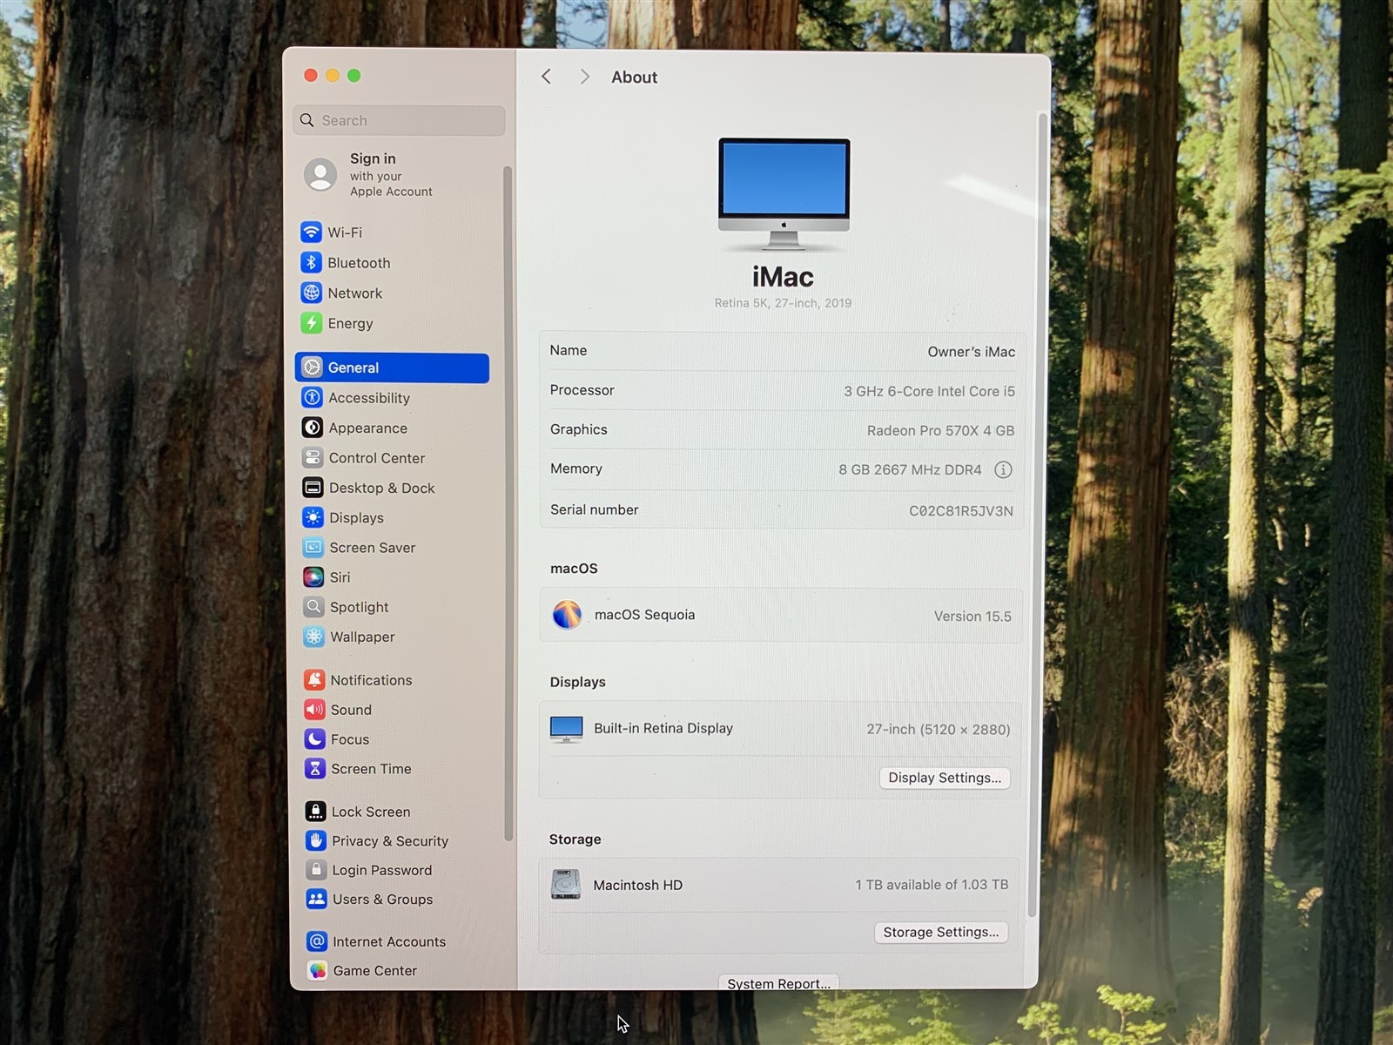Click the sidebar scrollbar
The height and width of the screenshot is (1045, 1393).
coord(508,503)
